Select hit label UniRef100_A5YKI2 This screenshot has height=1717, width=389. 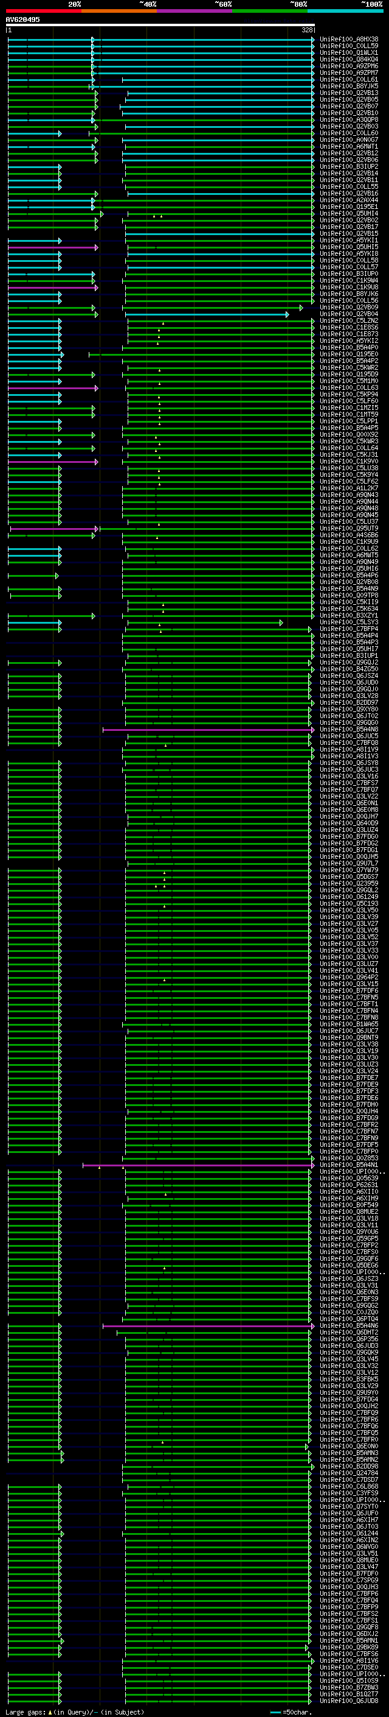click(349, 340)
